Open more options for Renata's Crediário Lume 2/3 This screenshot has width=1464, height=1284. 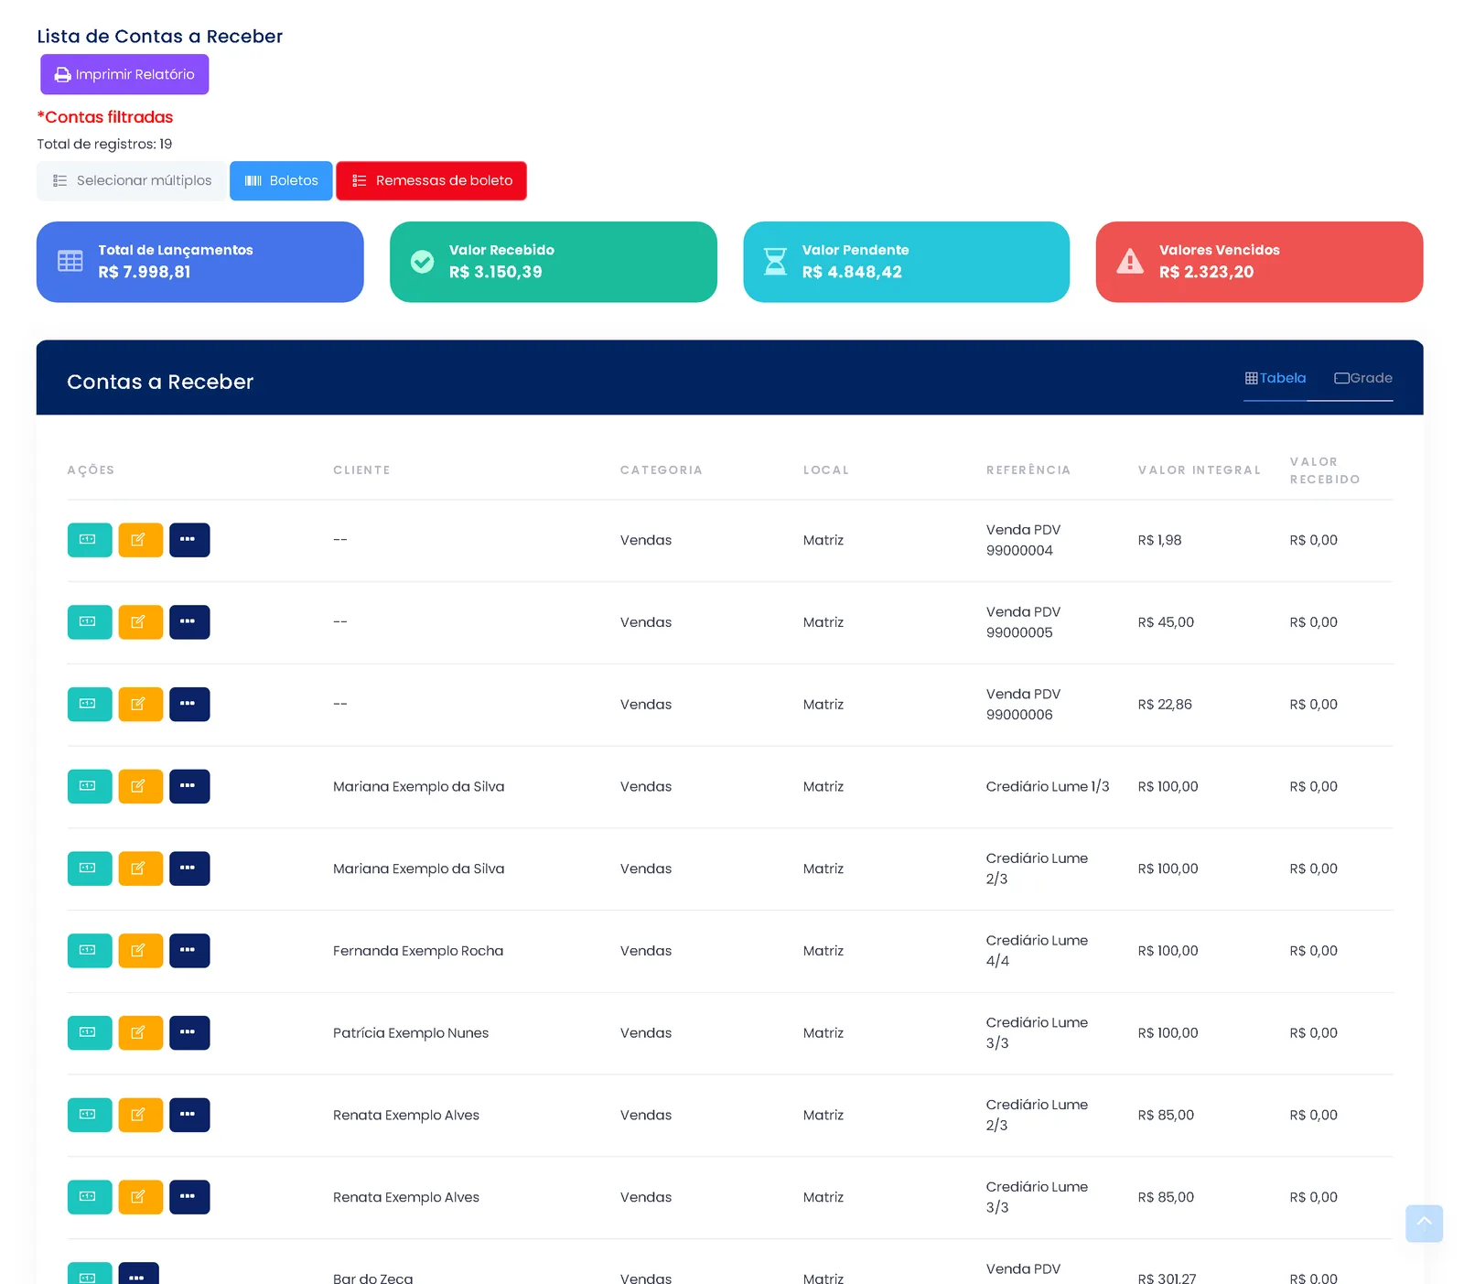[189, 1116]
